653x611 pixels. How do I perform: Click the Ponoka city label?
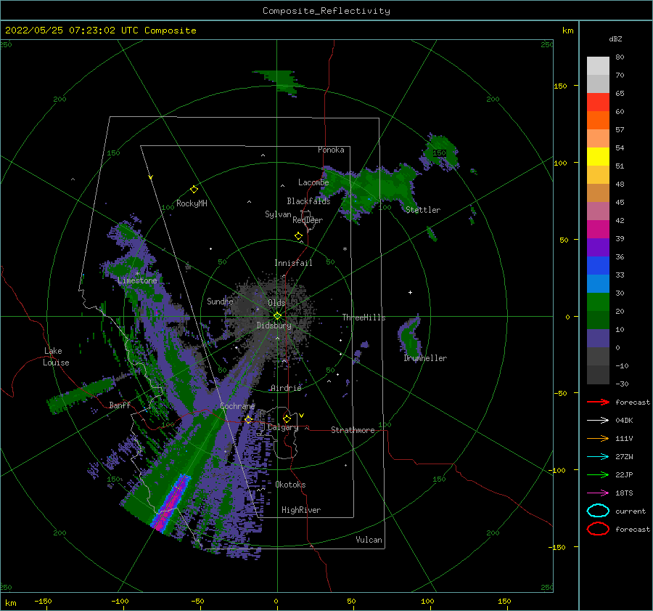pyautogui.click(x=331, y=150)
